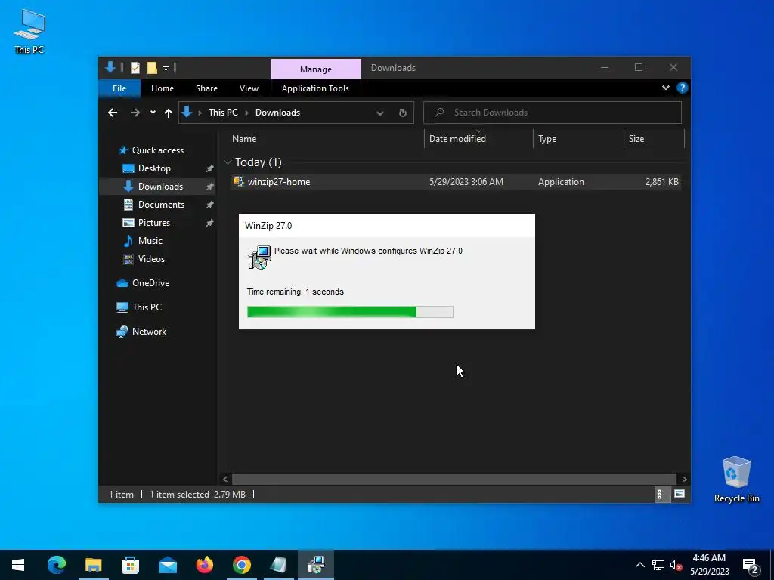774x580 pixels.
Task: Click the pin icon beside Documents
Action: 210,205
